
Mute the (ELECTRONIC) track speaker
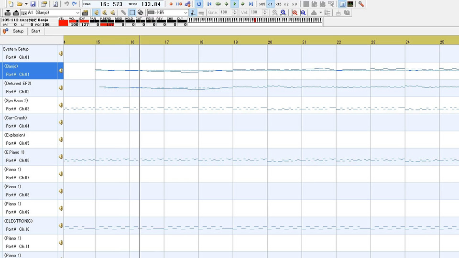click(61, 226)
